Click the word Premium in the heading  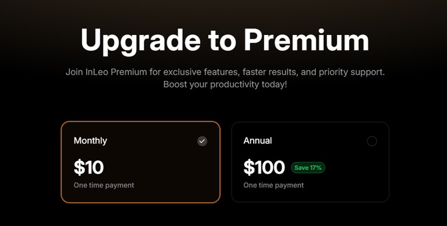pyautogui.click(x=307, y=40)
